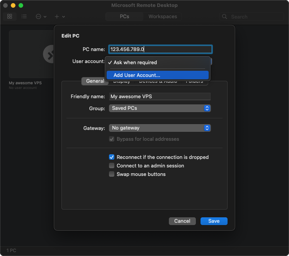
Task: Click the Cancel button
Action: point(182,221)
